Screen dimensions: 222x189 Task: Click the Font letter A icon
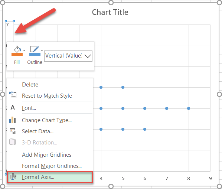click(13, 108)
